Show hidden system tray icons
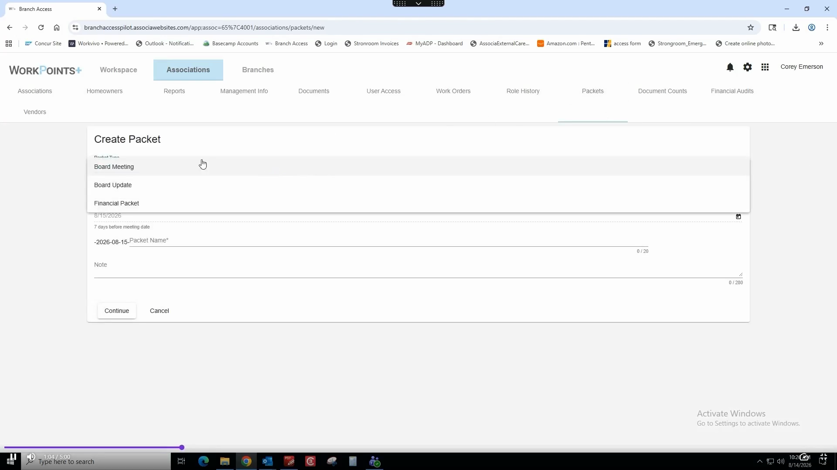Image resolution: width=837 pixels, height=470 pixels. coord(759,461)
